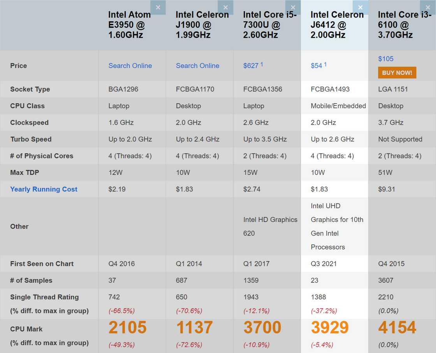Open the Yearly Running Cost link
This screenshot has height=353, width=436.
[44, 189]
